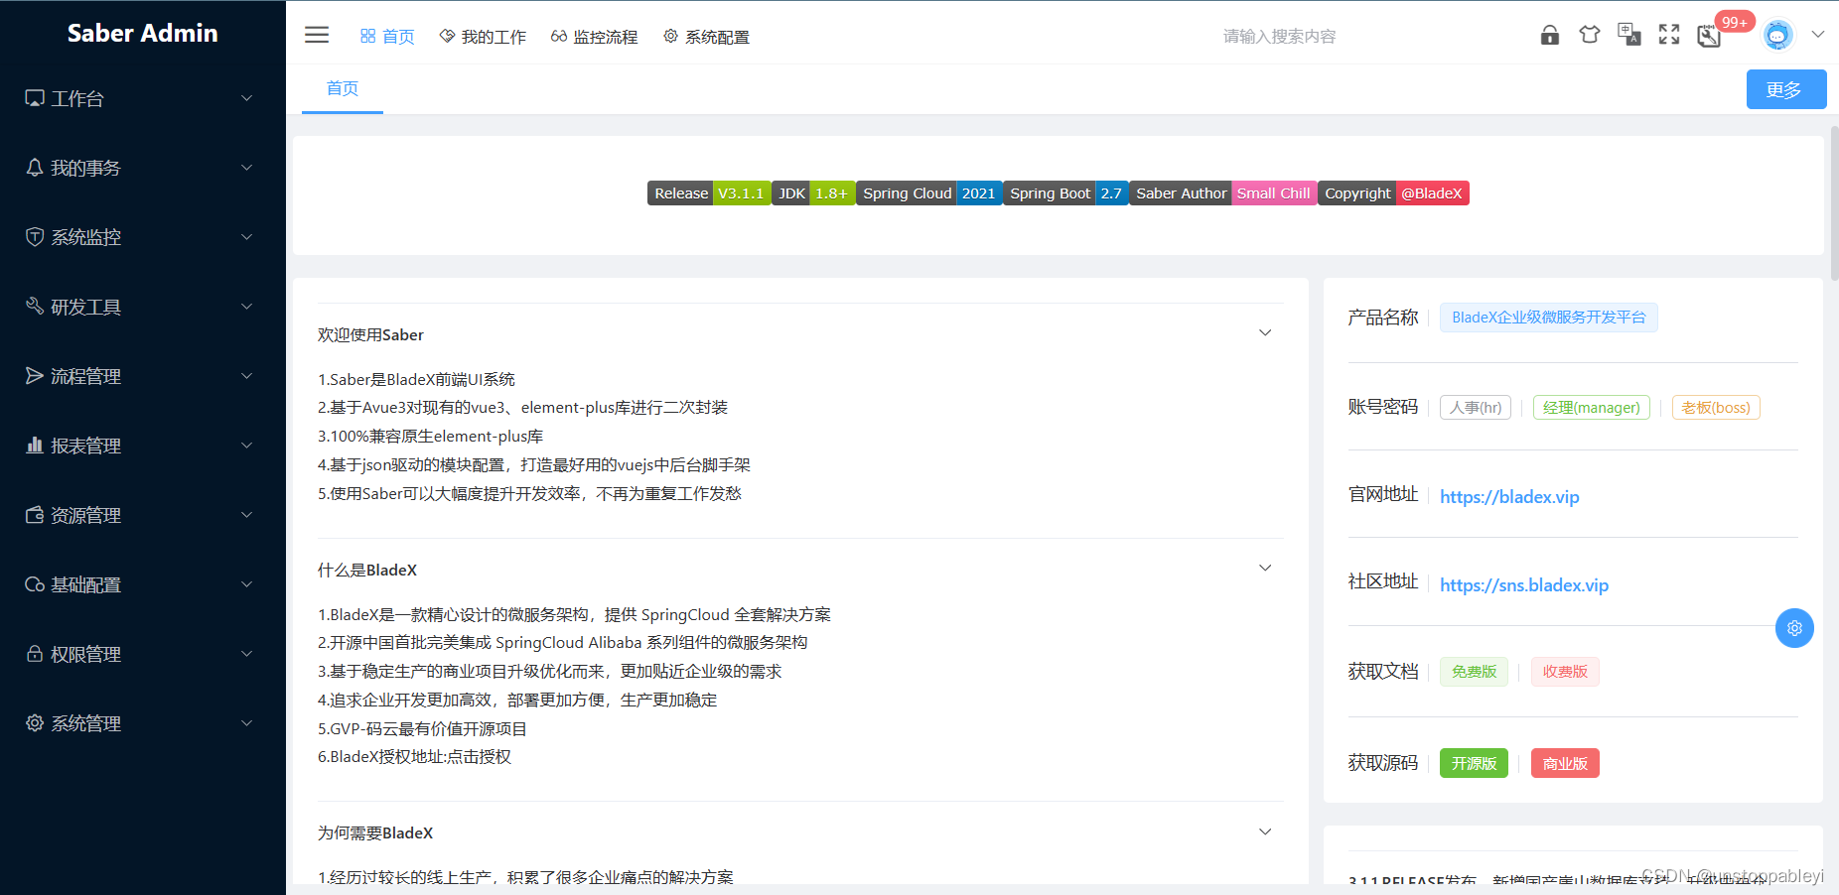Click the 收费版 documentation tag

pyautogui.click(x=1565, y=672)
